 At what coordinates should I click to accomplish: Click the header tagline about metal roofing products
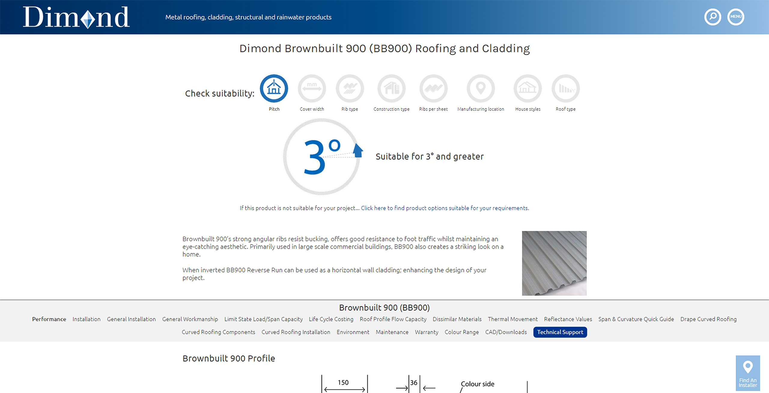pyautogui.click(x=248, y=17)
